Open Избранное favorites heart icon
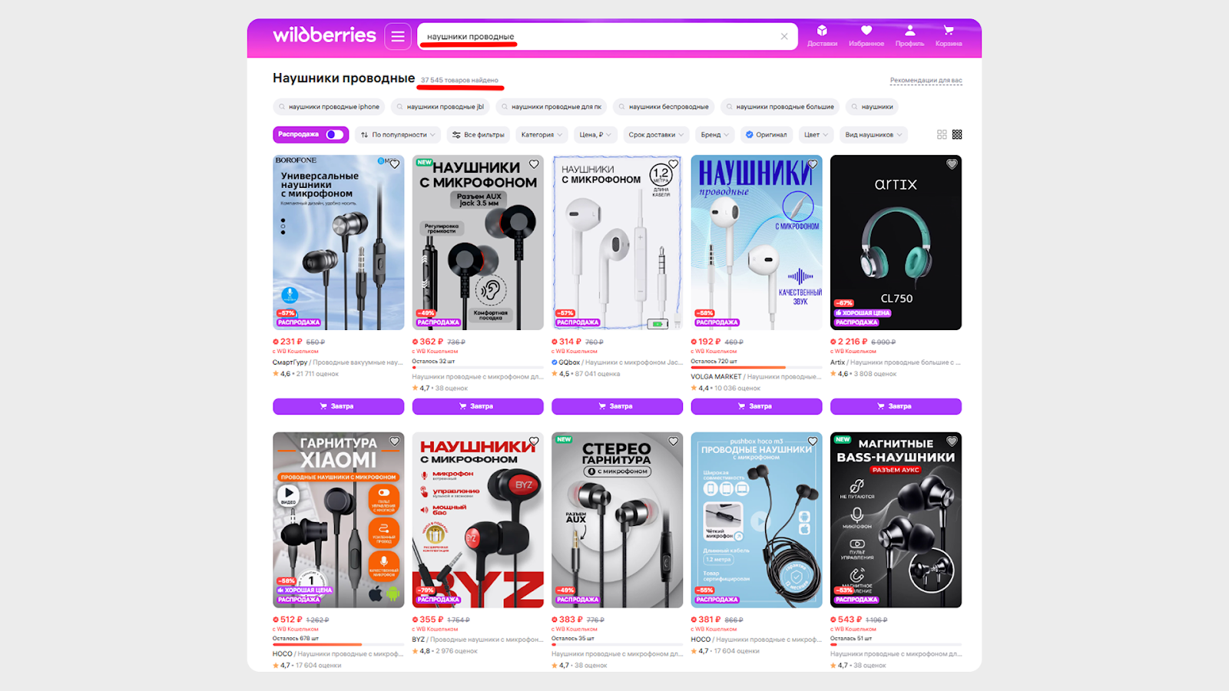This screenshot has width=1229, height=691. tap(866, 35)
